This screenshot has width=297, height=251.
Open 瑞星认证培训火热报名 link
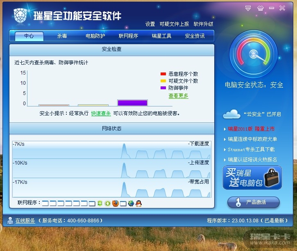(x=252, y=160)
